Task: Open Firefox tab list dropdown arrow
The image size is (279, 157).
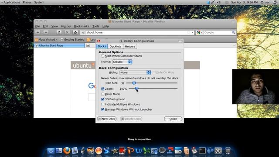Action: [x=234, y=45]
